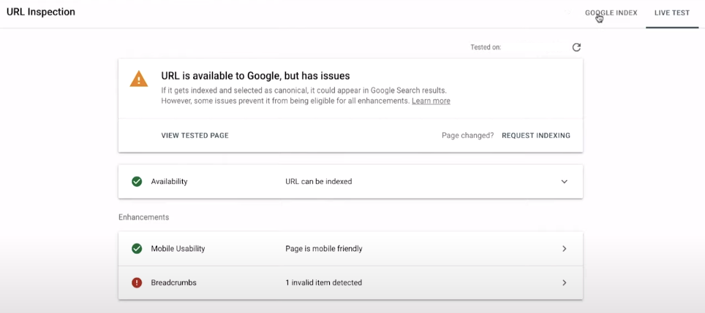
Task: Click the Availability row label
Action: click(169, 182)
